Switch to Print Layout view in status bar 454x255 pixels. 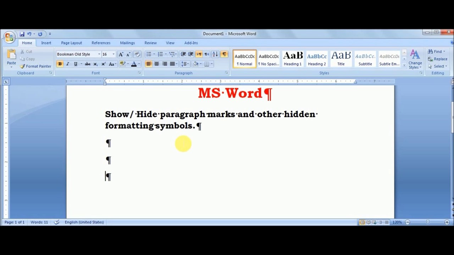click(362, 222)
